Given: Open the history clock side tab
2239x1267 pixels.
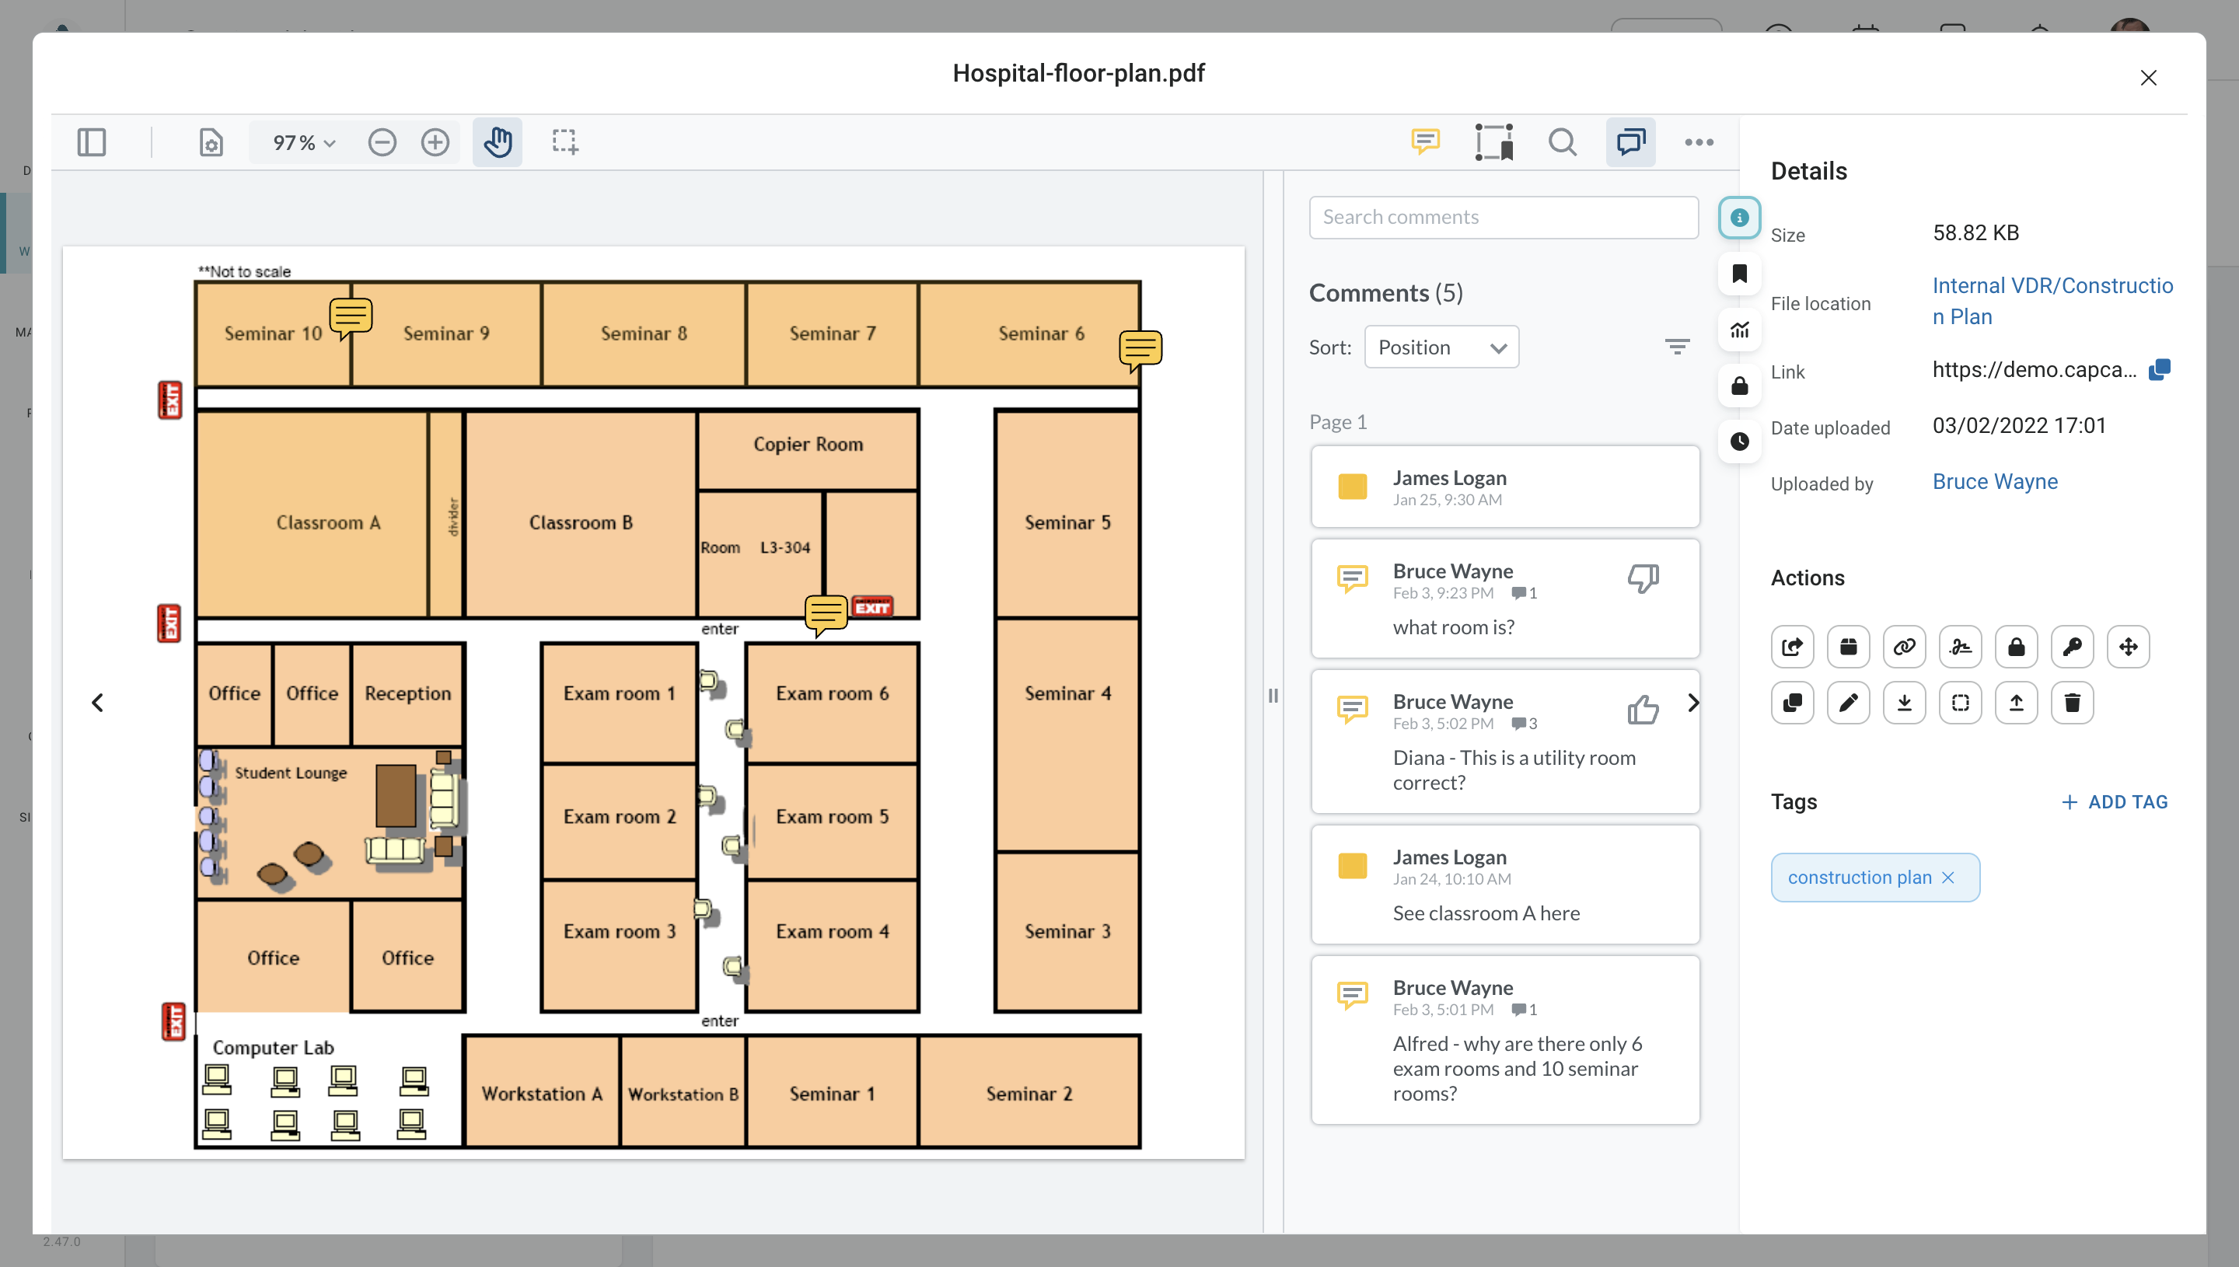Looking at the screenshot, I should coord(1740,442).
